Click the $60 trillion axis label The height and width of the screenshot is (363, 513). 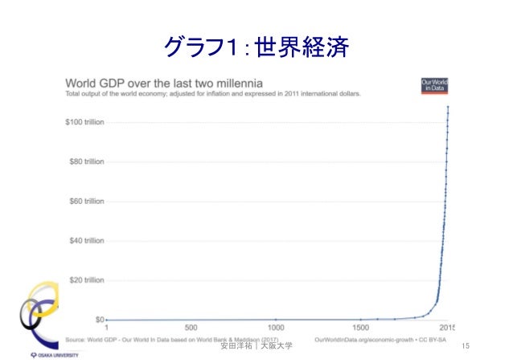pyautogui.click(x=87, y=202)
